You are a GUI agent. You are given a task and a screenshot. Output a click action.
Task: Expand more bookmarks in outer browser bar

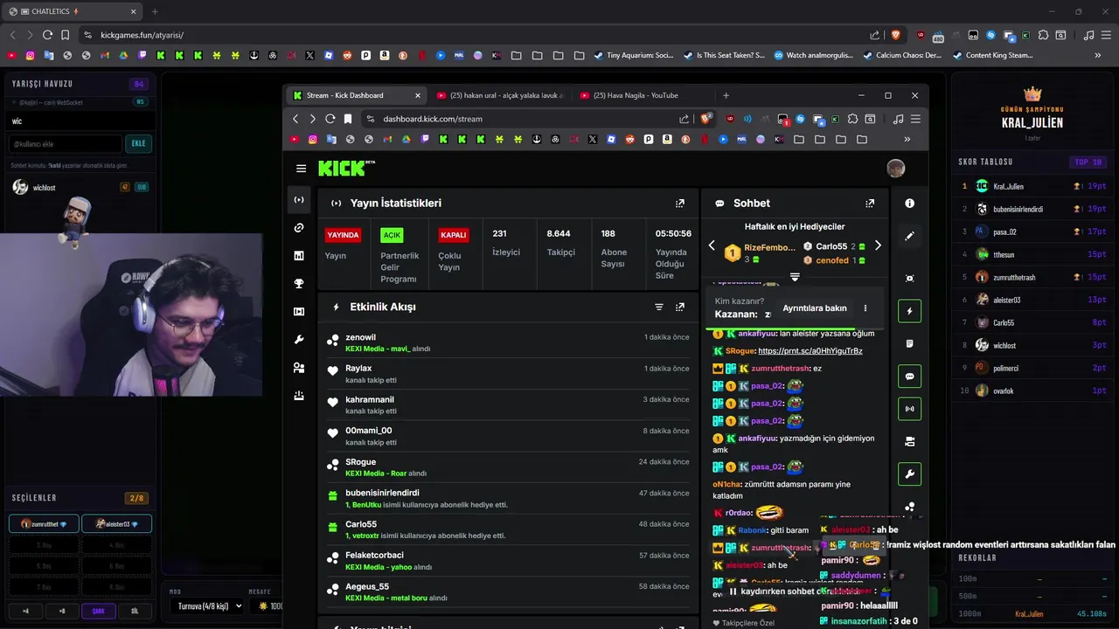point(1098,55)
